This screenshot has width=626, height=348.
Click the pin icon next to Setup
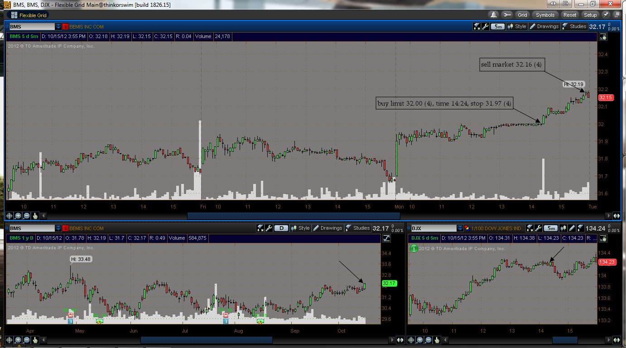click(606, 15)
